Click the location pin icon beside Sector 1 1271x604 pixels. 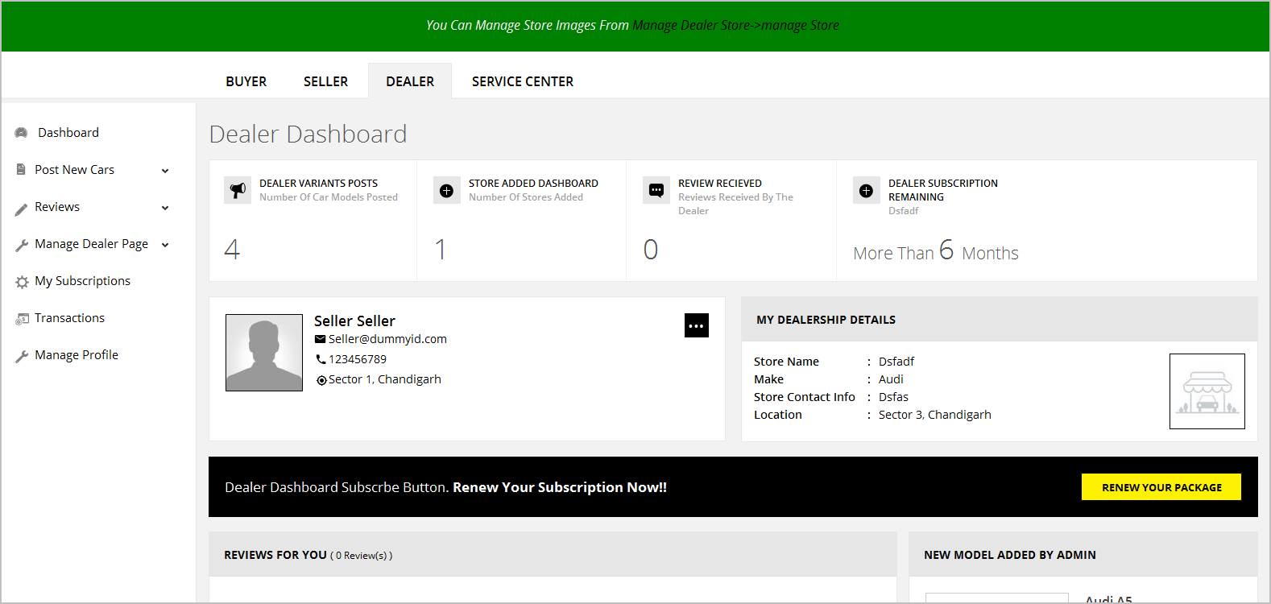tap(321, 380)
